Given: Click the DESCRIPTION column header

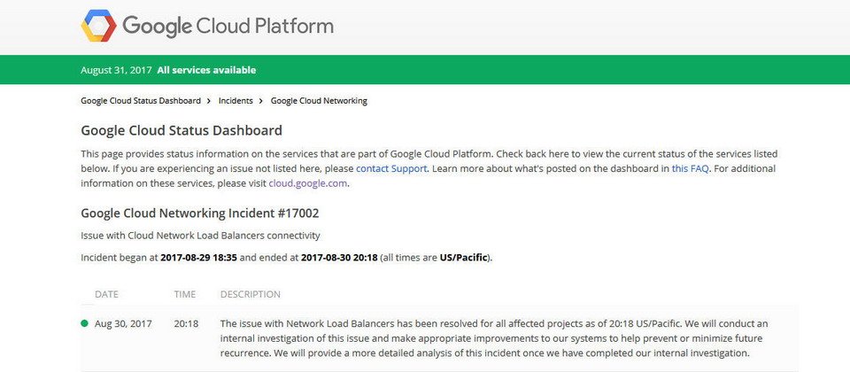Looking at the screenshot, I should [x=251, y=294].
